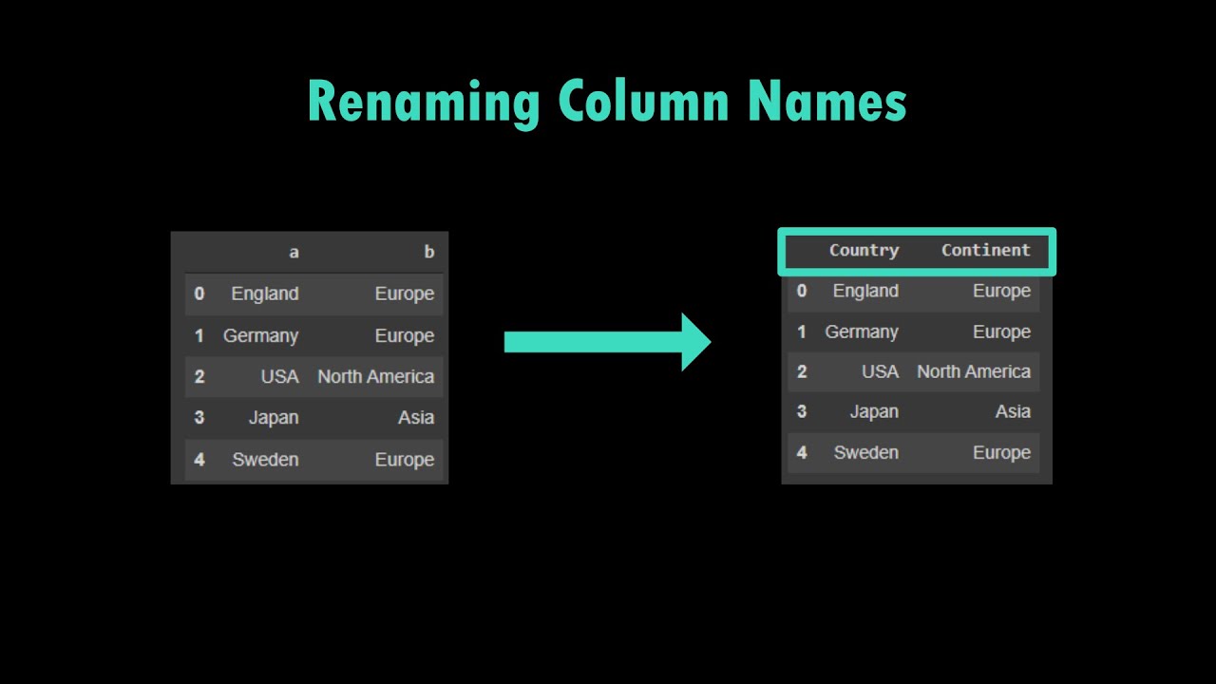Click row index 4 of the a/b table
Image resolution: width=1216 pixels, height=684 pixels.
[199, 459]
